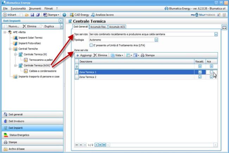The height and width of the screenshot is (153, 229).
Task: Click Nuovo... button
Action: [x=12, y=27]
